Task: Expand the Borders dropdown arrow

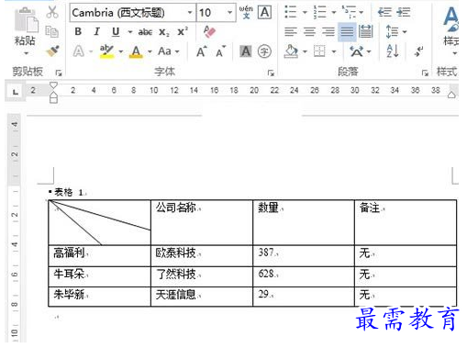Action: pos(334,51)
